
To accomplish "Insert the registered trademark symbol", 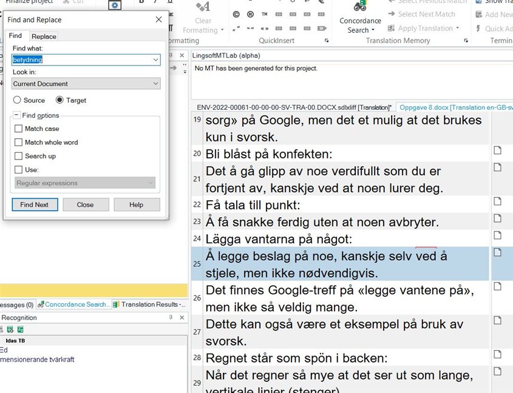I will click(250, 14).
